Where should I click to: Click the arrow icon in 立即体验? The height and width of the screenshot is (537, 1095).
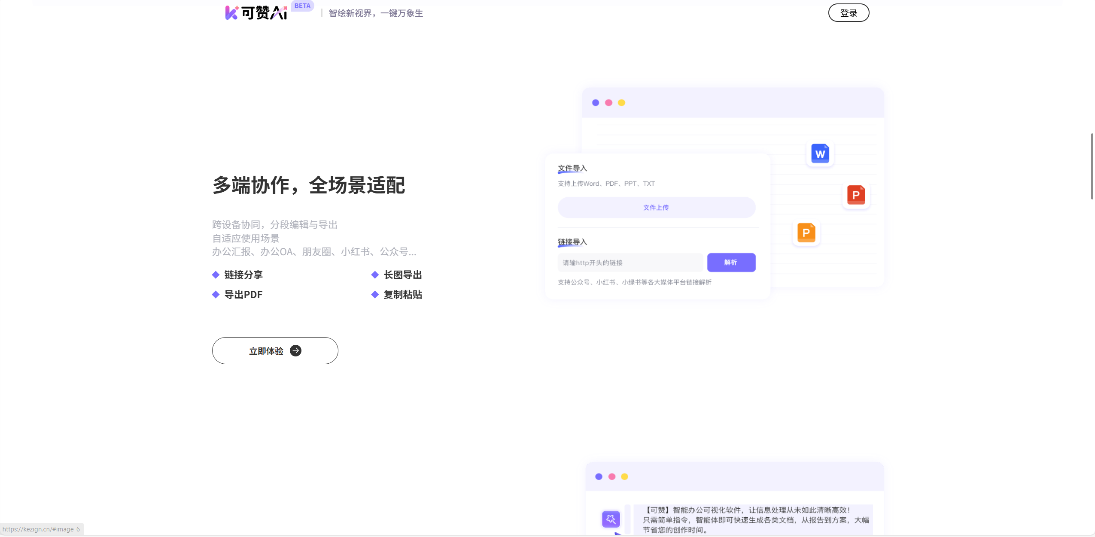point(295,351)
